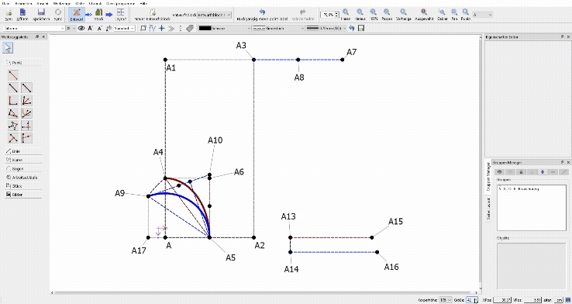
Task: Open the Tahoma font dropdown
Action: tap(34, 28)
